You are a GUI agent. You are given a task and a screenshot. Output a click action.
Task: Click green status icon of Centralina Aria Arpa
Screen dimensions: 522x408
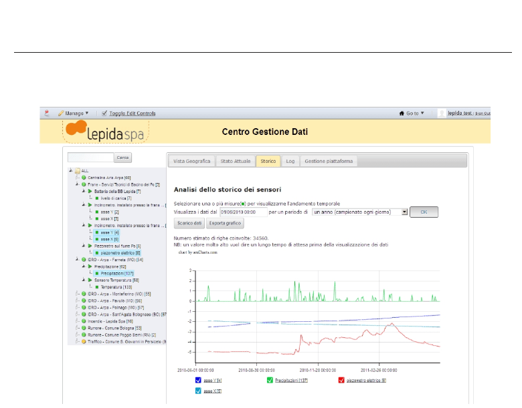click(84, 178)
